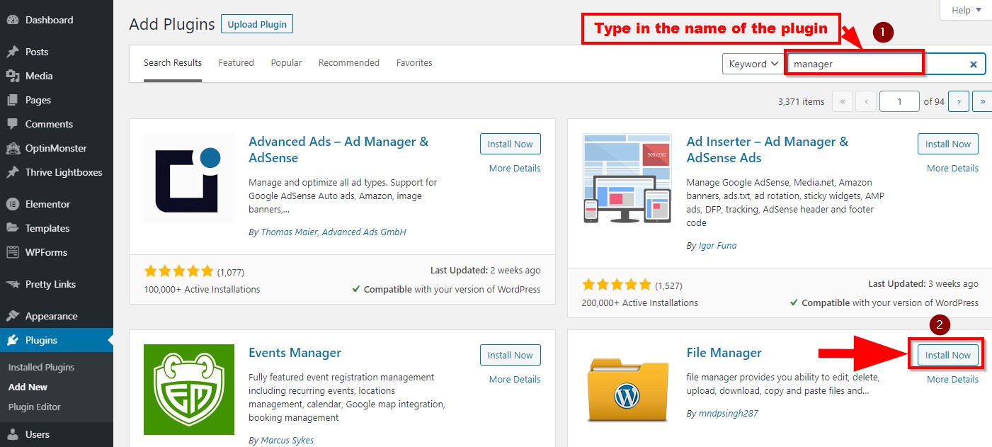View More Details for Advanced Ads
Image resolution: width=992 pixels, height=447 pixels.
(515, 168)
